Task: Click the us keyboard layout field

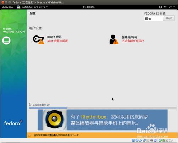Action: 154,18
